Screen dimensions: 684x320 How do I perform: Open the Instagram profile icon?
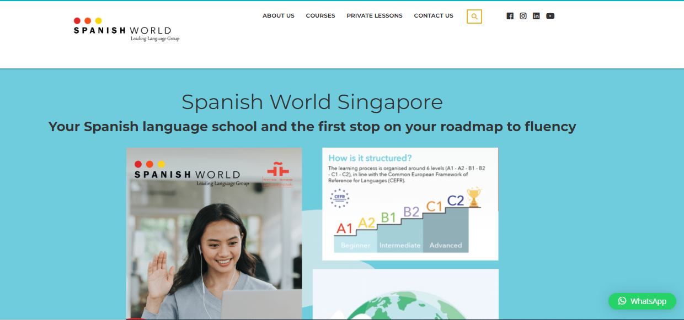523,16
